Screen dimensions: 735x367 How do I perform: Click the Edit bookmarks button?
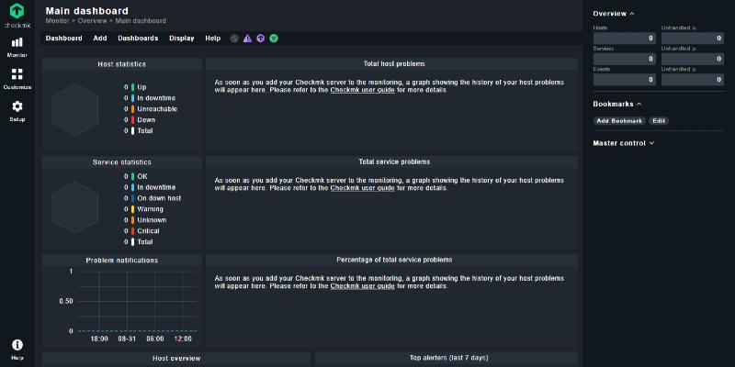(659, 121)
